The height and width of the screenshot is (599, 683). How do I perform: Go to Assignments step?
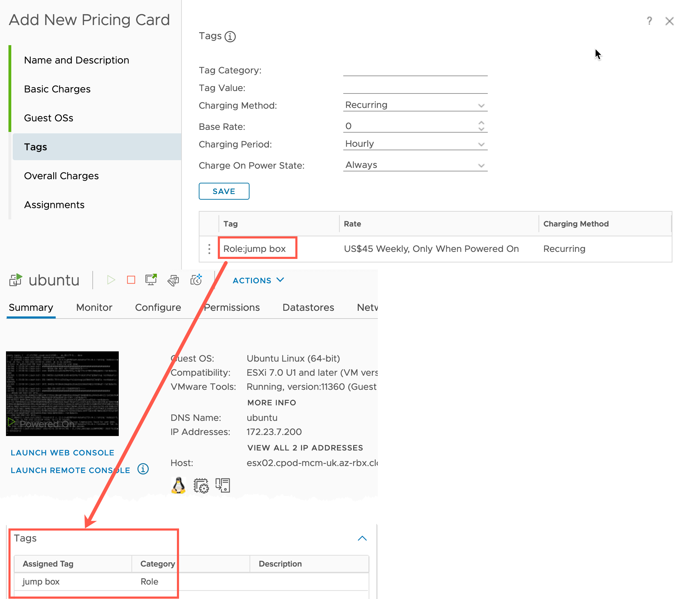[x=54, y=205]
